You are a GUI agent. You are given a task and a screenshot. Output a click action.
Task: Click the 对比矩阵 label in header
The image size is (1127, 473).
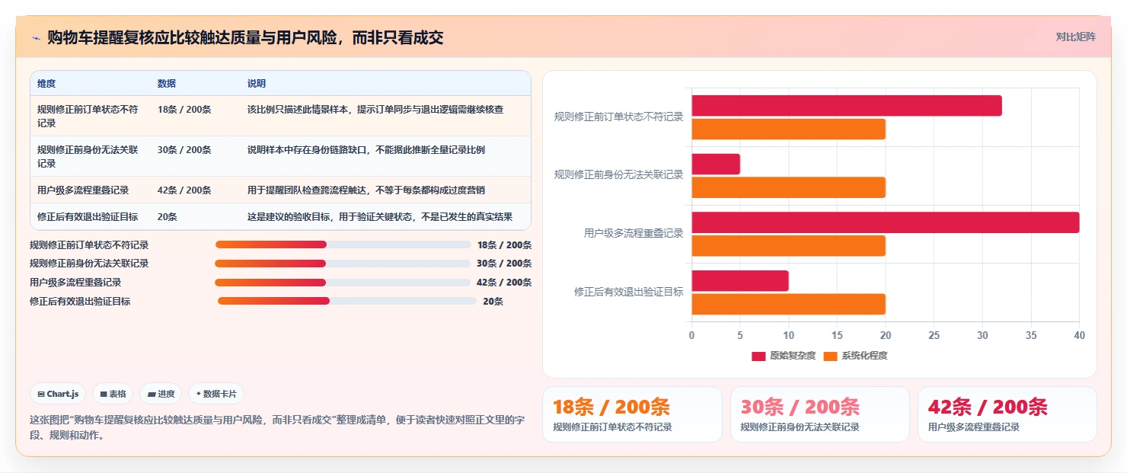1076,37
